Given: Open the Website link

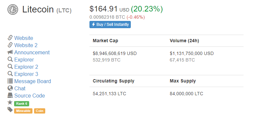Looking at the screenshot, I should [x=24, y=38].
